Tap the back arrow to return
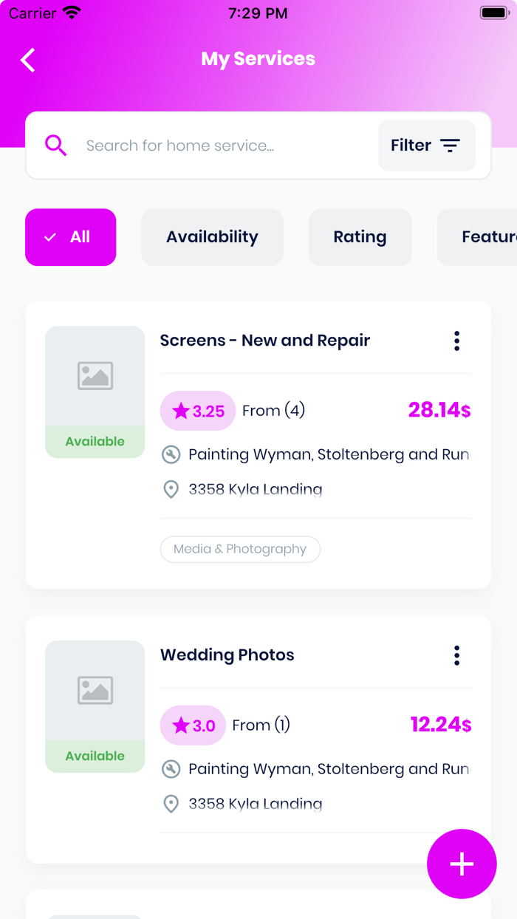 click(x=27, y=60)
